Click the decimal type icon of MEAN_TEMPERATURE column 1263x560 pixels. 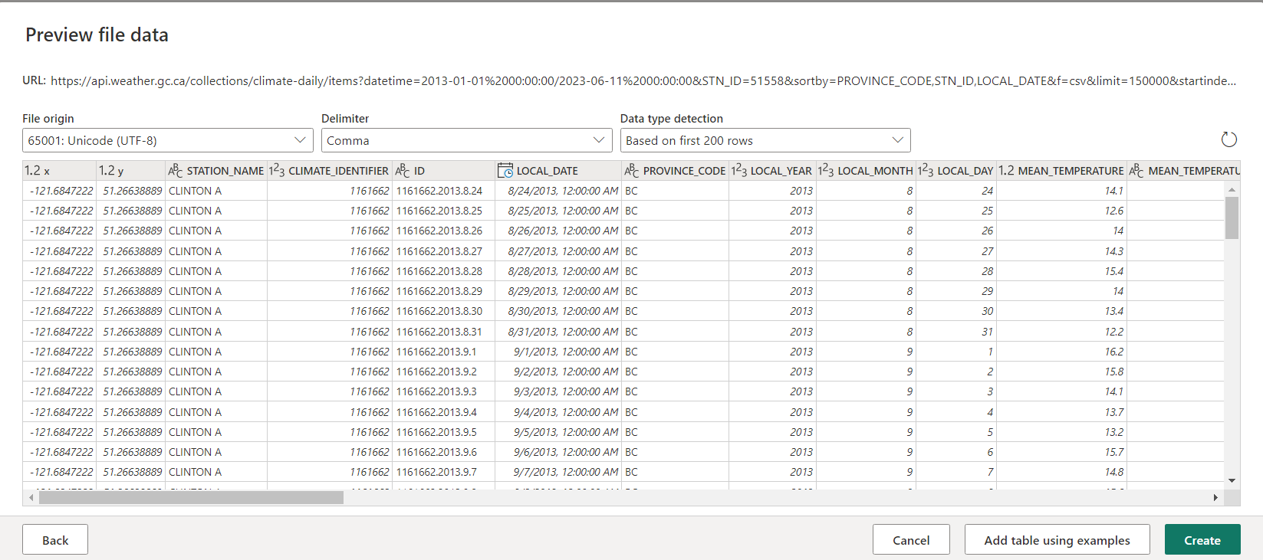click(x=1006, y=171)
